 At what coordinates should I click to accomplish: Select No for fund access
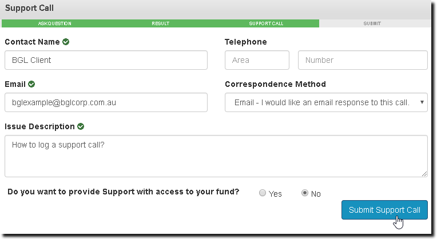pos(305,193)
